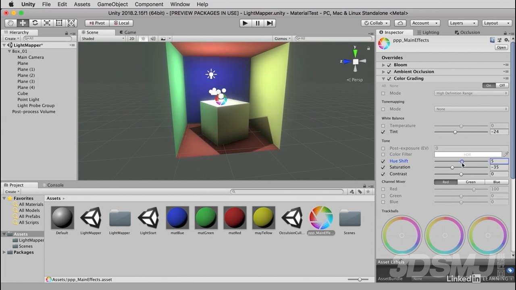
Task: Select the matGreen material asset
Action: (x=206, y=218)
